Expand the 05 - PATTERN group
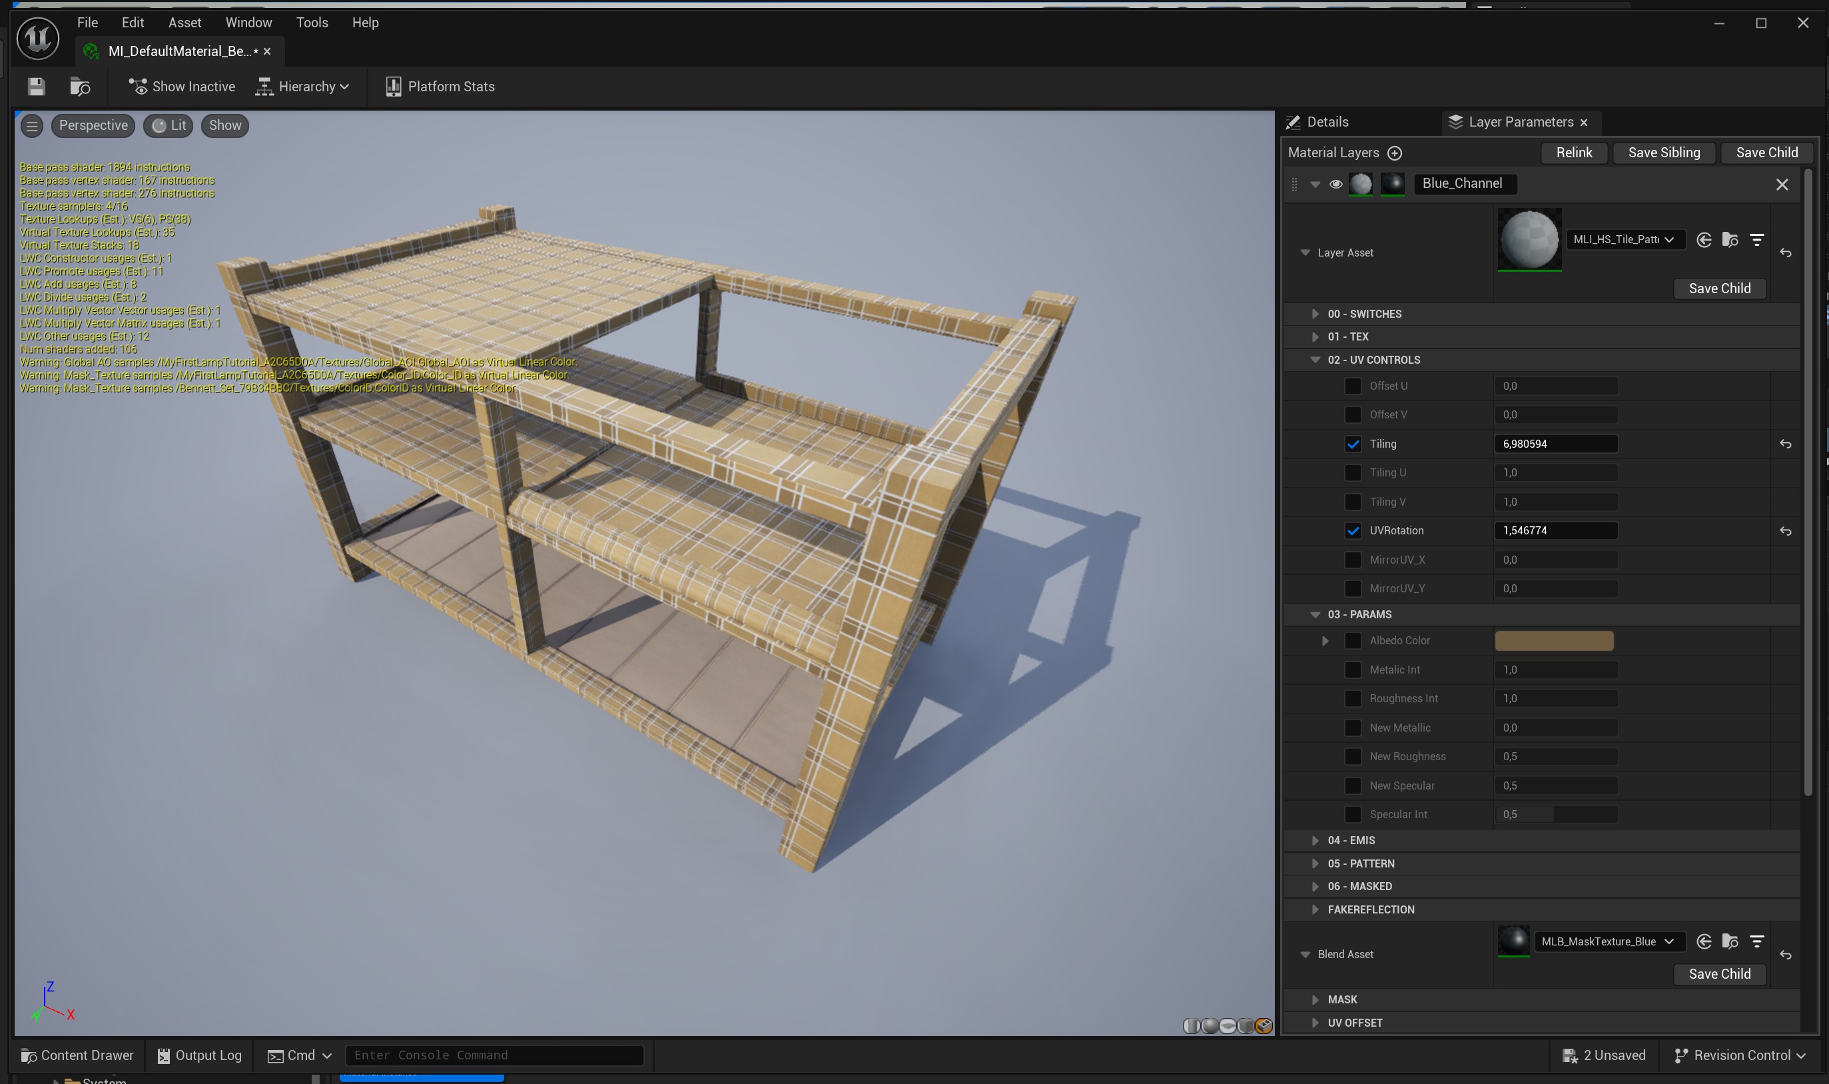This screenshot has width=1829, height=1084. click(1315, 864)
